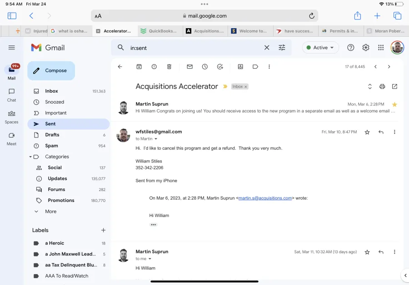The width and height of the screenshot is (409, 285).
Task: Open more options for Mar 11 message
Action: point(394,252)
